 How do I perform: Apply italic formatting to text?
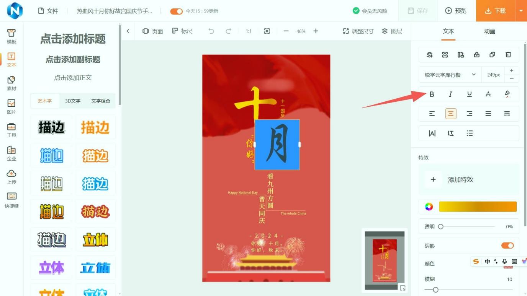[450, 94]
